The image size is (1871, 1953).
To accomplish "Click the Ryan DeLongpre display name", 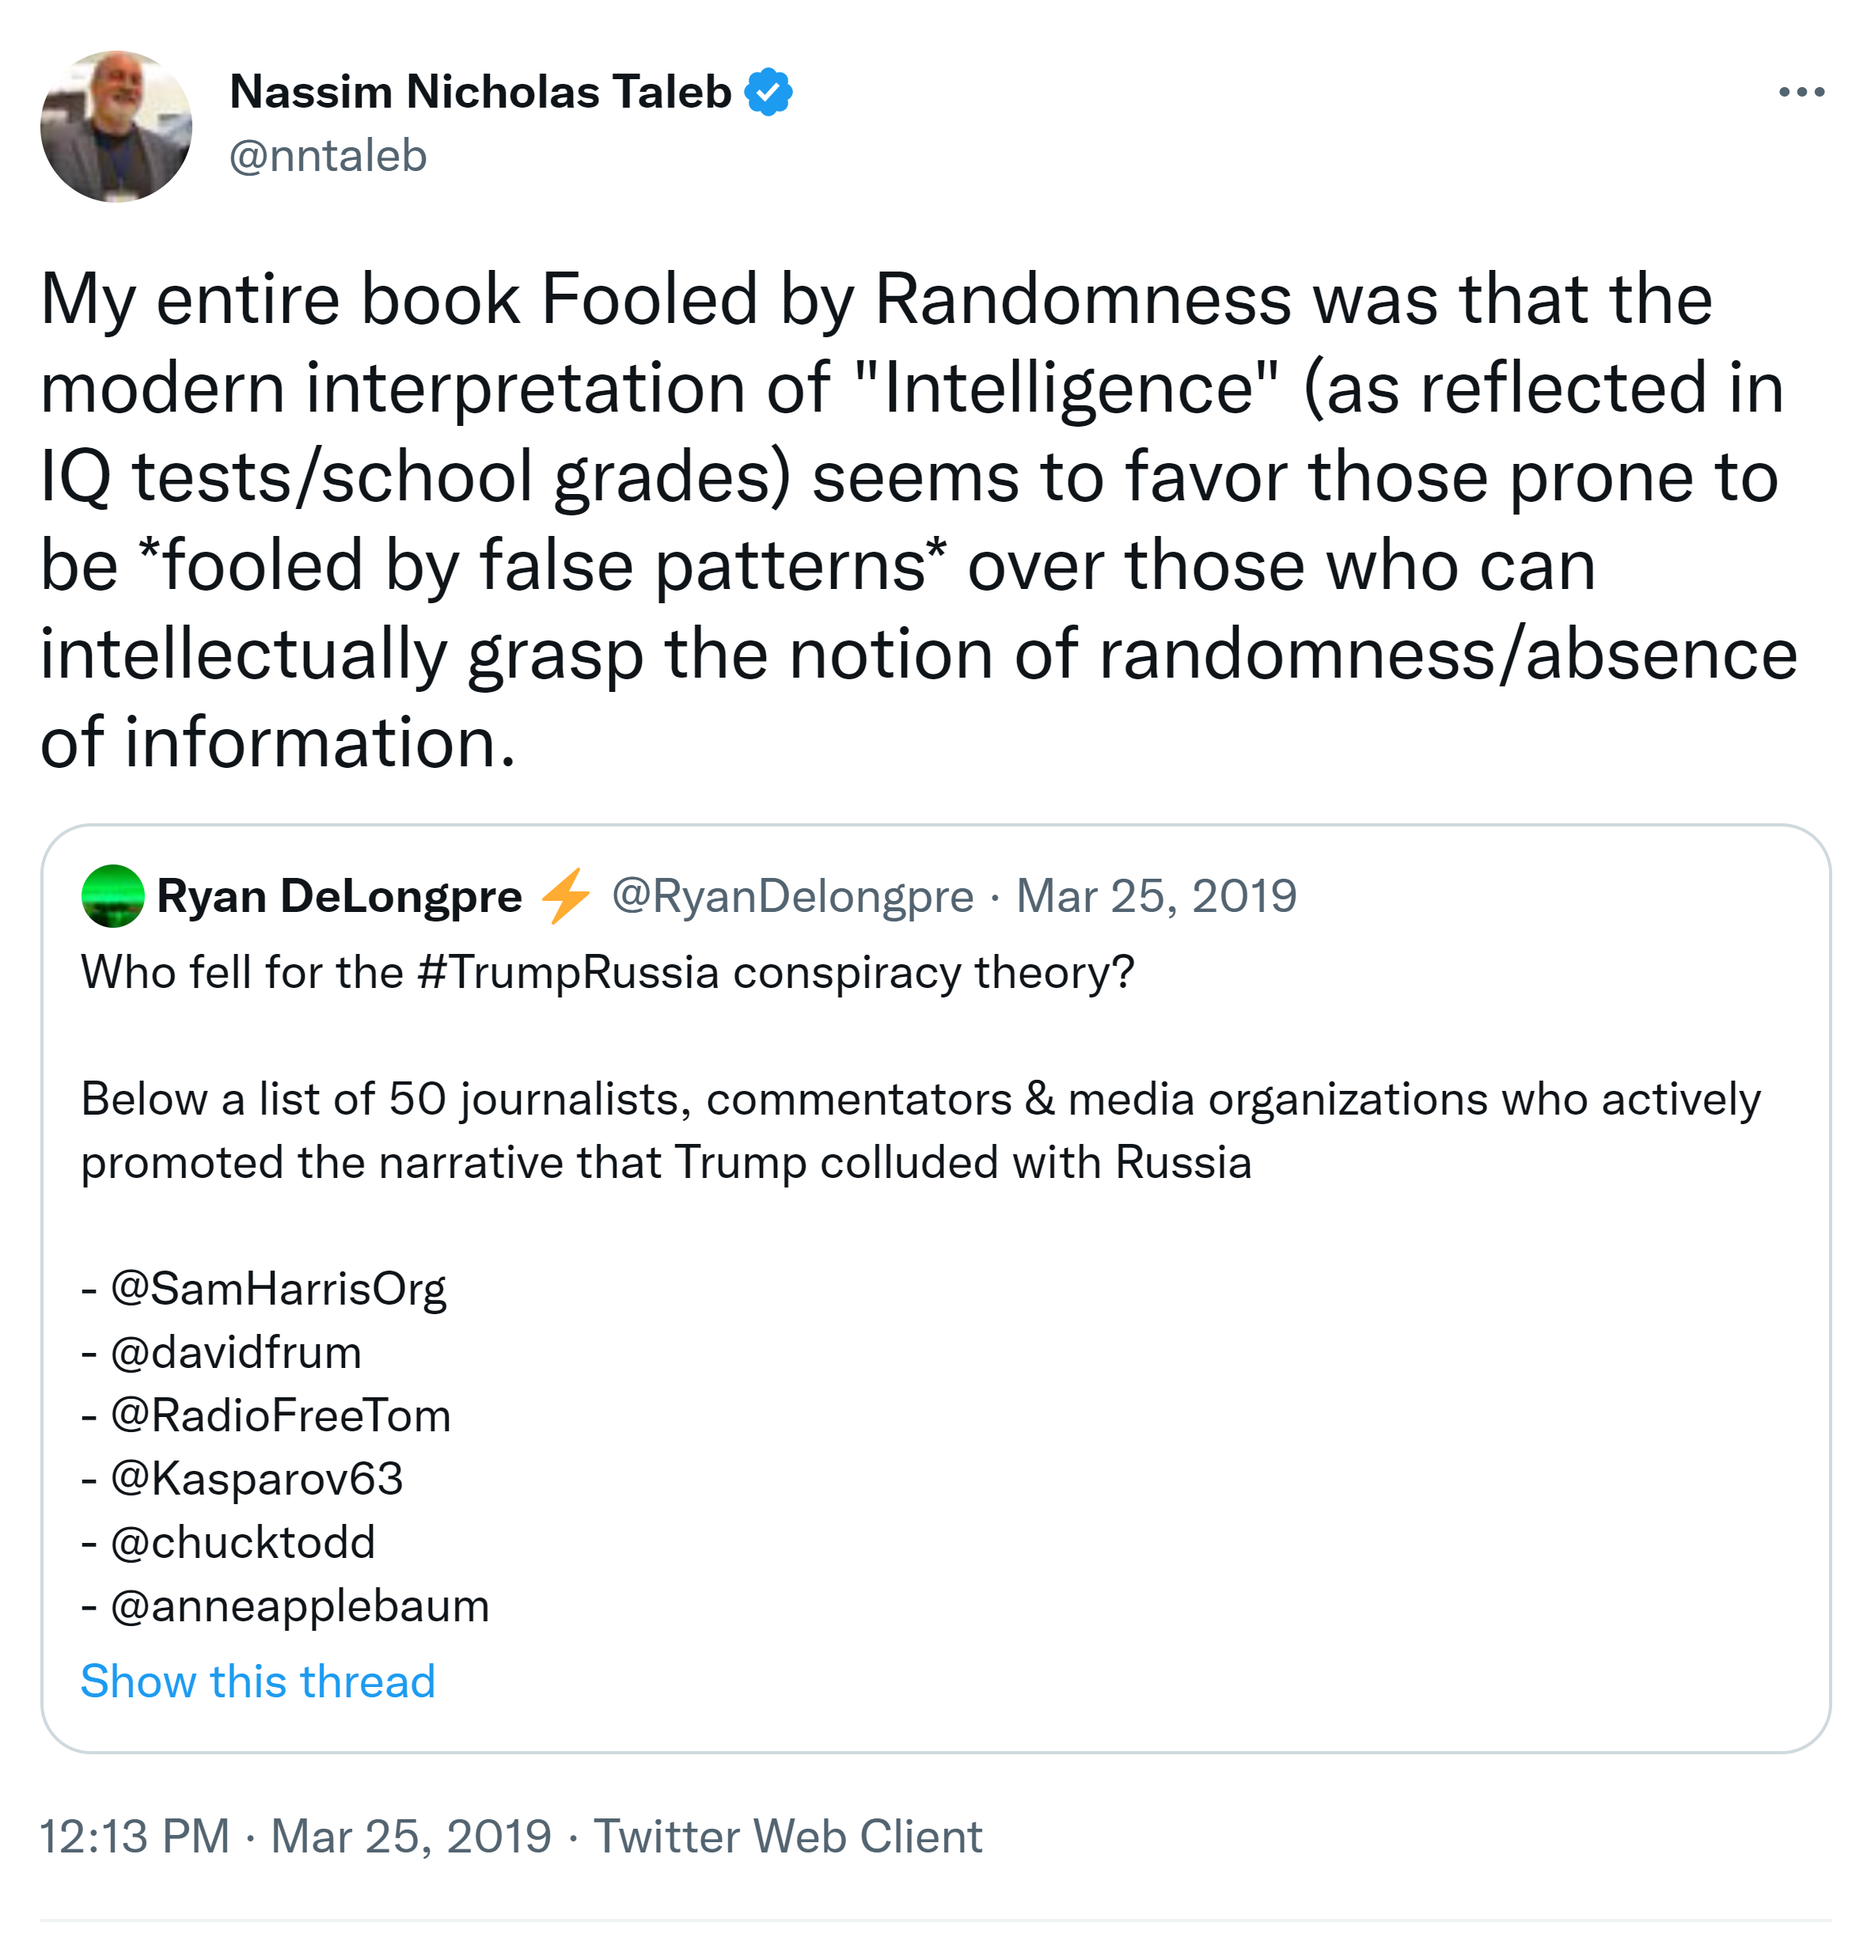I will click(339, 896).
